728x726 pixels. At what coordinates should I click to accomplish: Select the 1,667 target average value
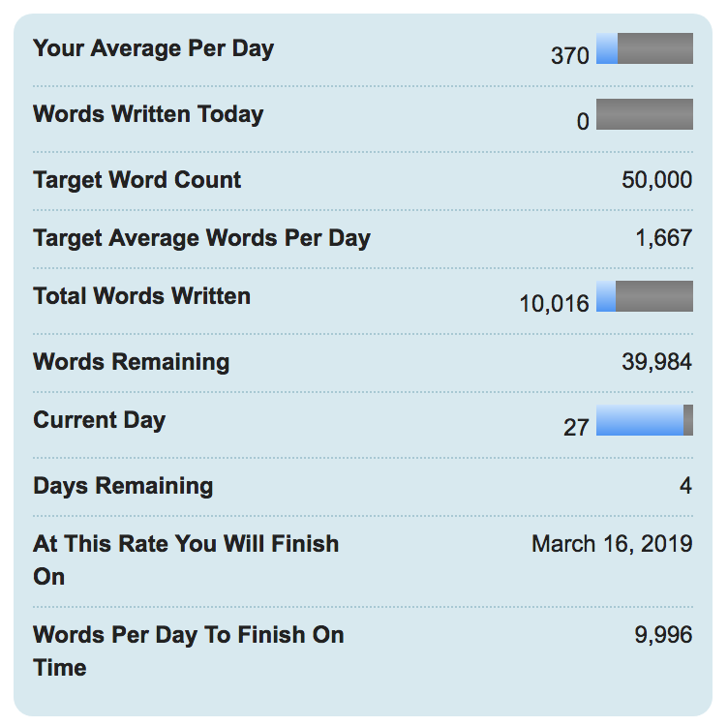(664, 238)
